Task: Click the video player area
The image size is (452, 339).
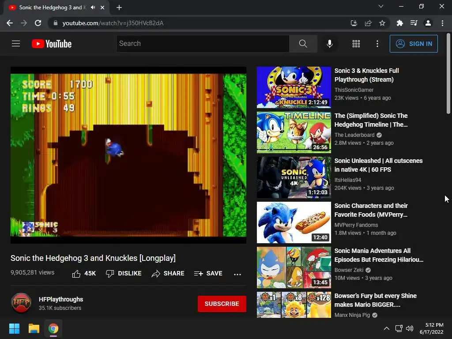Action: pos(128,155)
